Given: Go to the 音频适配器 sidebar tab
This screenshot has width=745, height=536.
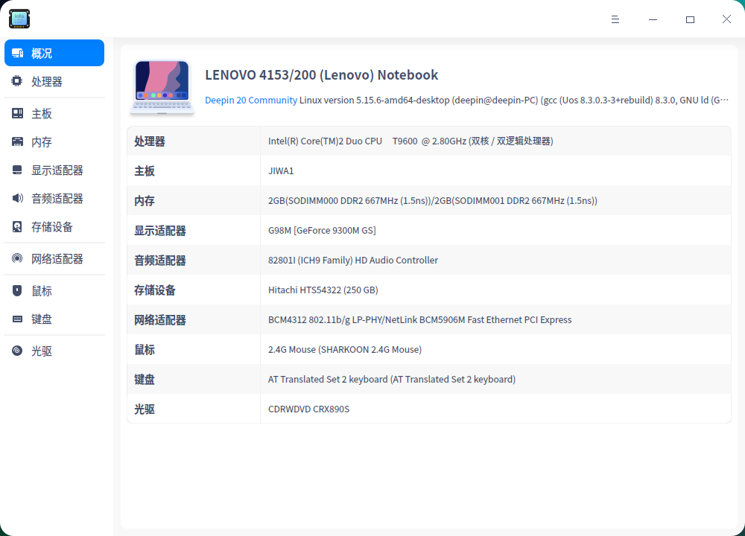Looking at the screenshot, I should tap(54, 198).
